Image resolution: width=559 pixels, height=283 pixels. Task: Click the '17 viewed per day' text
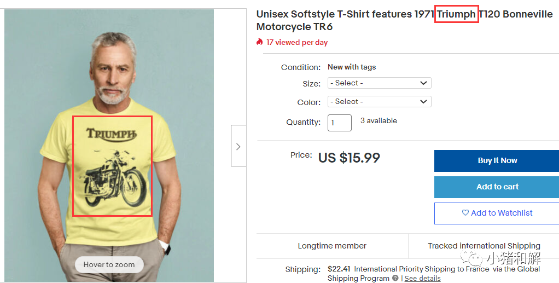tap(297, 42)
